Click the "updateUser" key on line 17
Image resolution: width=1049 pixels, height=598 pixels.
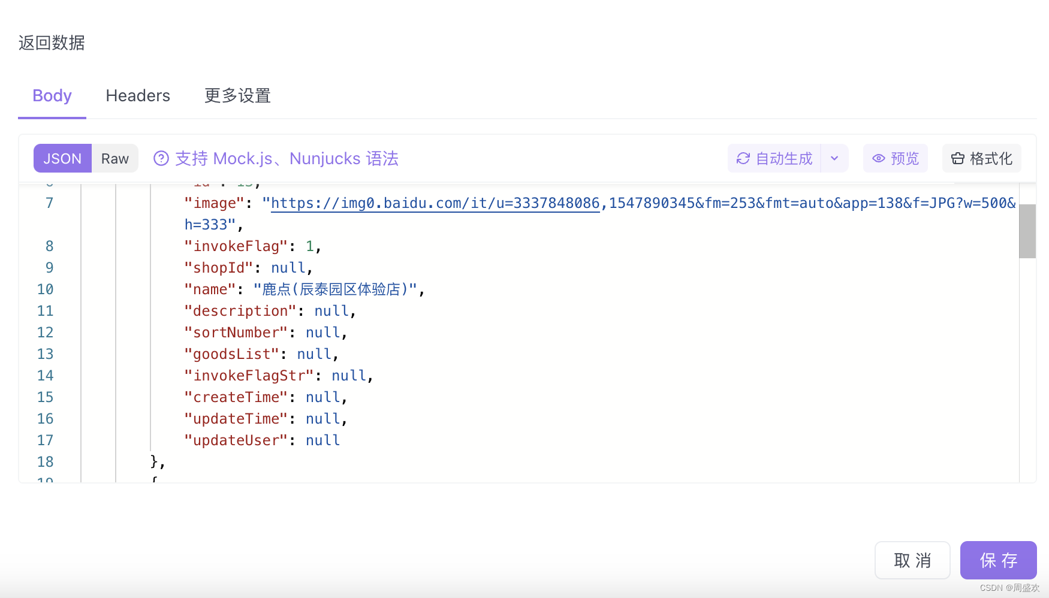coord(236,440)
